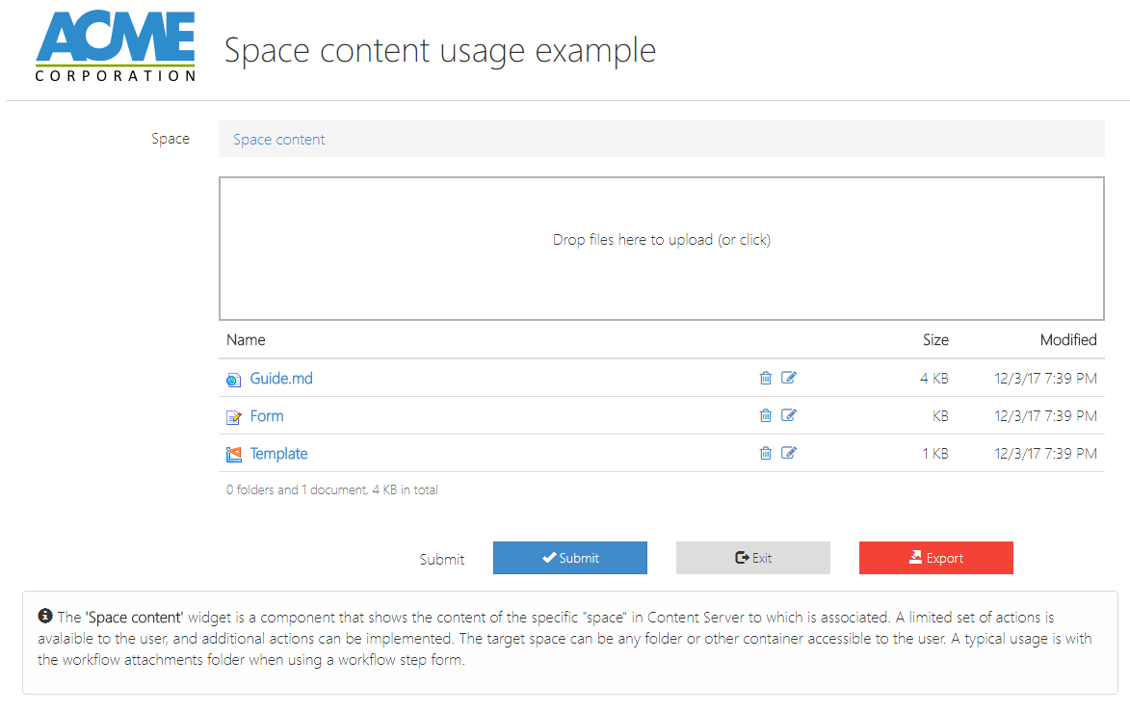Click the Guide.md file type icon

tap(233, 380)
